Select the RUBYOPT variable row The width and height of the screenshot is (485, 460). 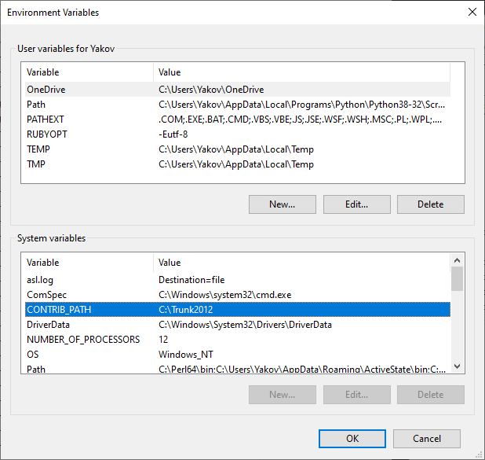click(x=46, y=134)
